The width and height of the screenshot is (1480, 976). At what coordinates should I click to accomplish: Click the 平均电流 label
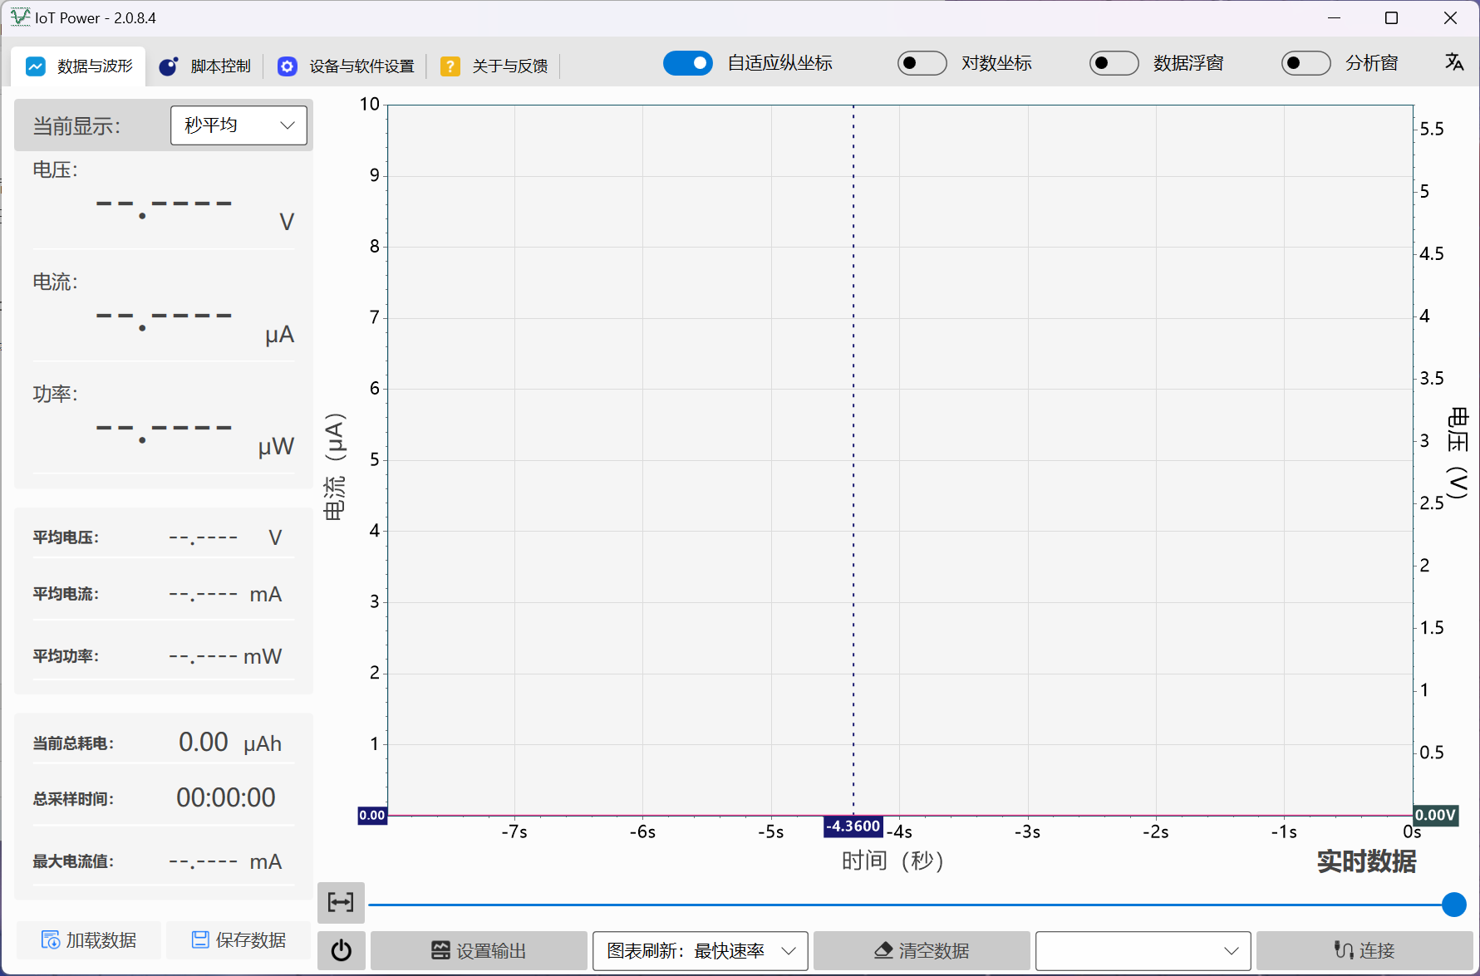[x=66, y=595]
